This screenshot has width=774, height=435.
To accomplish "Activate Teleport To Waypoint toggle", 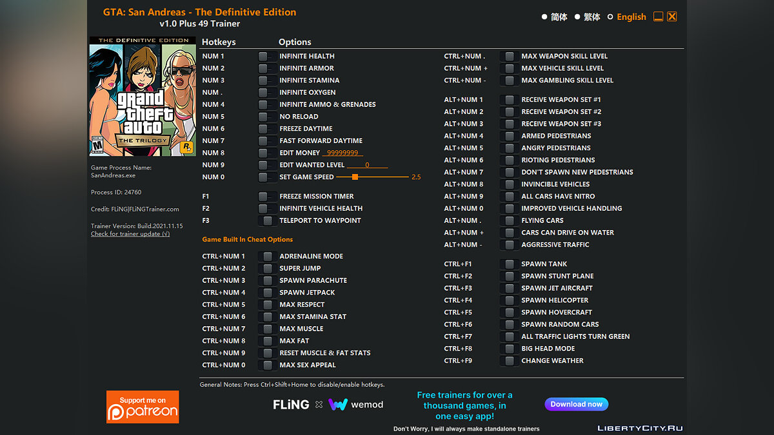I will click(x=267, y=220).
